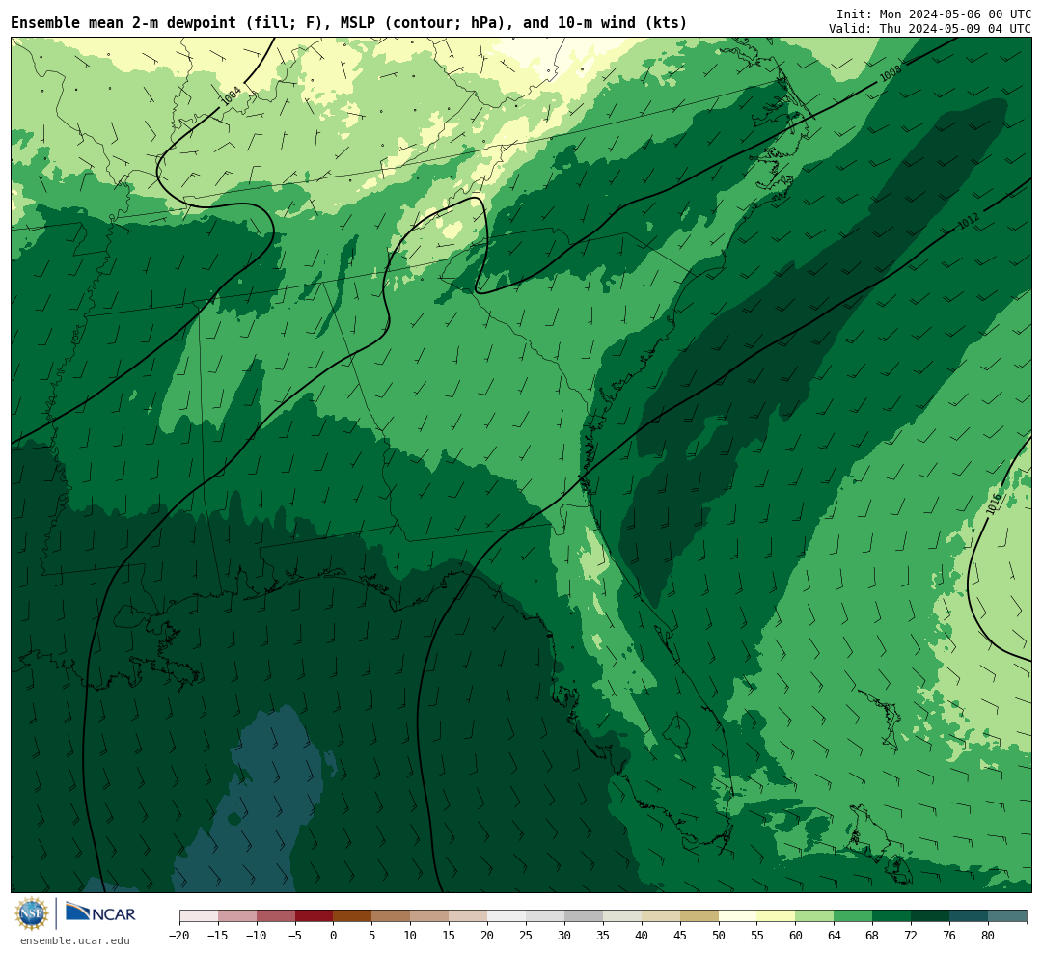Click the NSF logo

33,913
